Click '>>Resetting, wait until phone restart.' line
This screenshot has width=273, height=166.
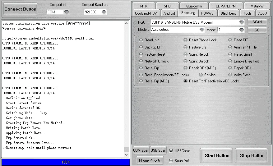(x=37, y=148)
